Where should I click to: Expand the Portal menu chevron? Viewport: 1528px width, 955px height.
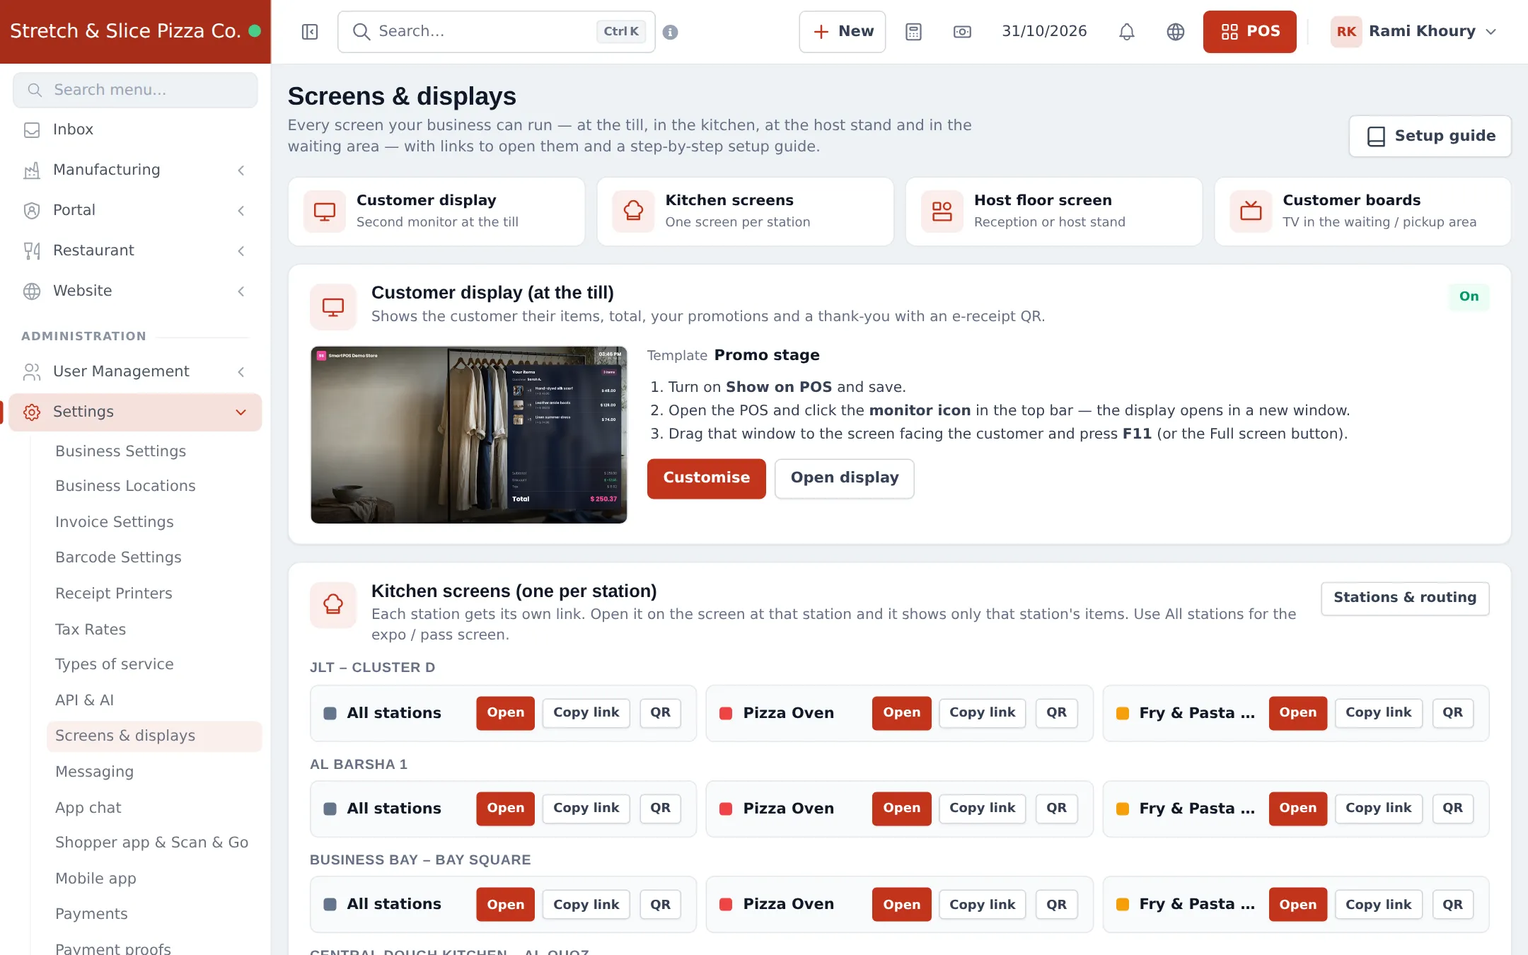pyautogui.click(x=241, y=210)
